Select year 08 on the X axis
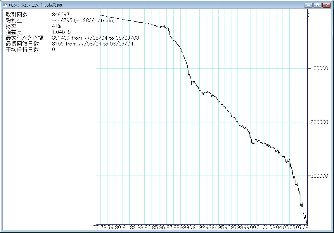Viewport: 334px width, 233px height. coord(306,227)
